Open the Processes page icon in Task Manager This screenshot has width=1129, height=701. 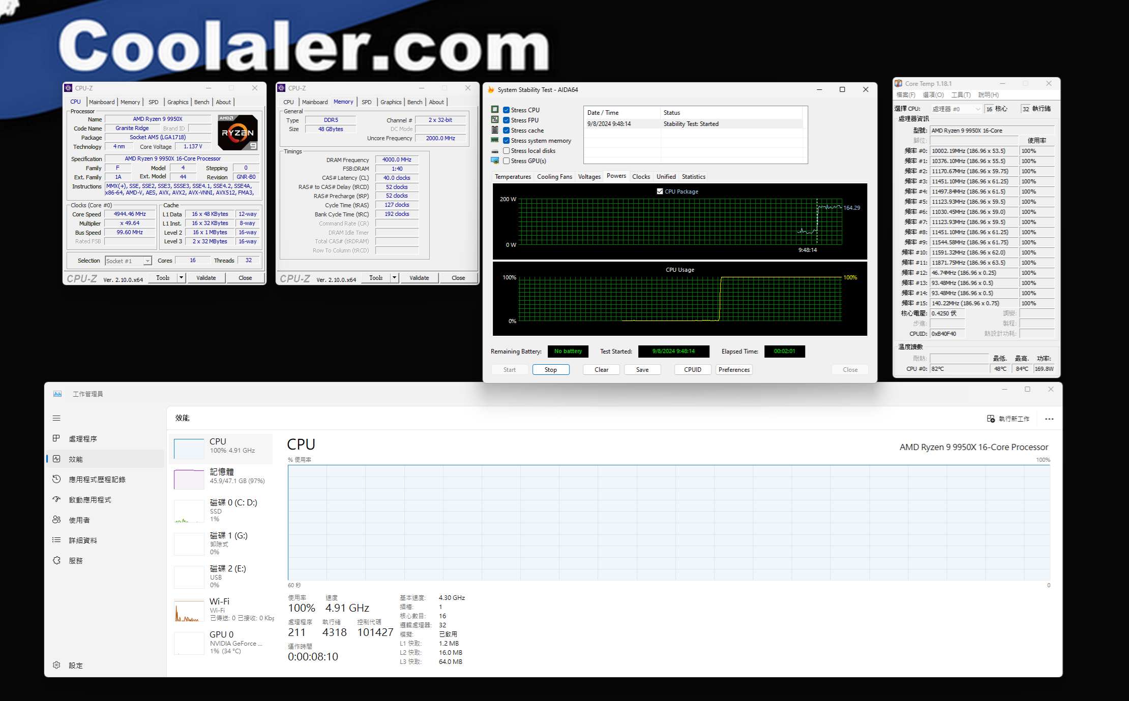56,438
